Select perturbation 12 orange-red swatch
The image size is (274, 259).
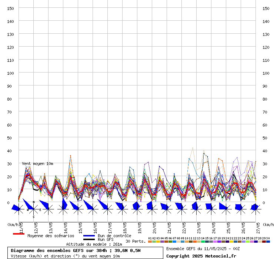click(195, 242)
